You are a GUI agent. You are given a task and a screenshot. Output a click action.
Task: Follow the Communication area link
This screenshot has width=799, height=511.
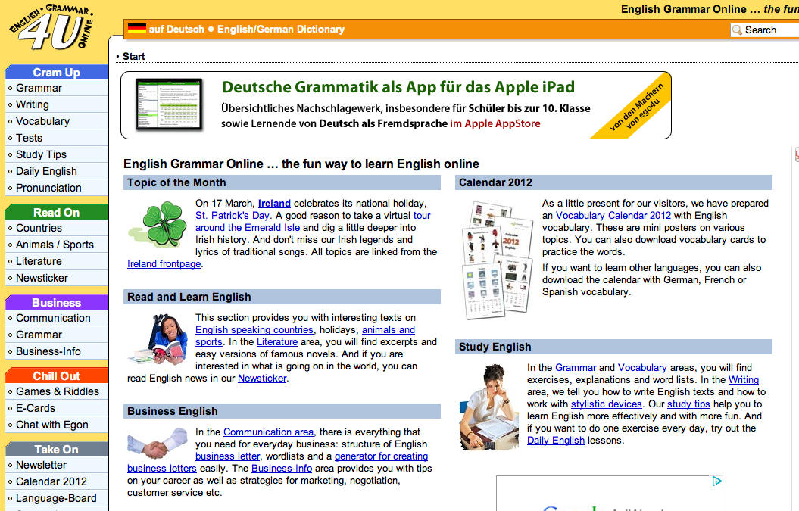[269, 432]
